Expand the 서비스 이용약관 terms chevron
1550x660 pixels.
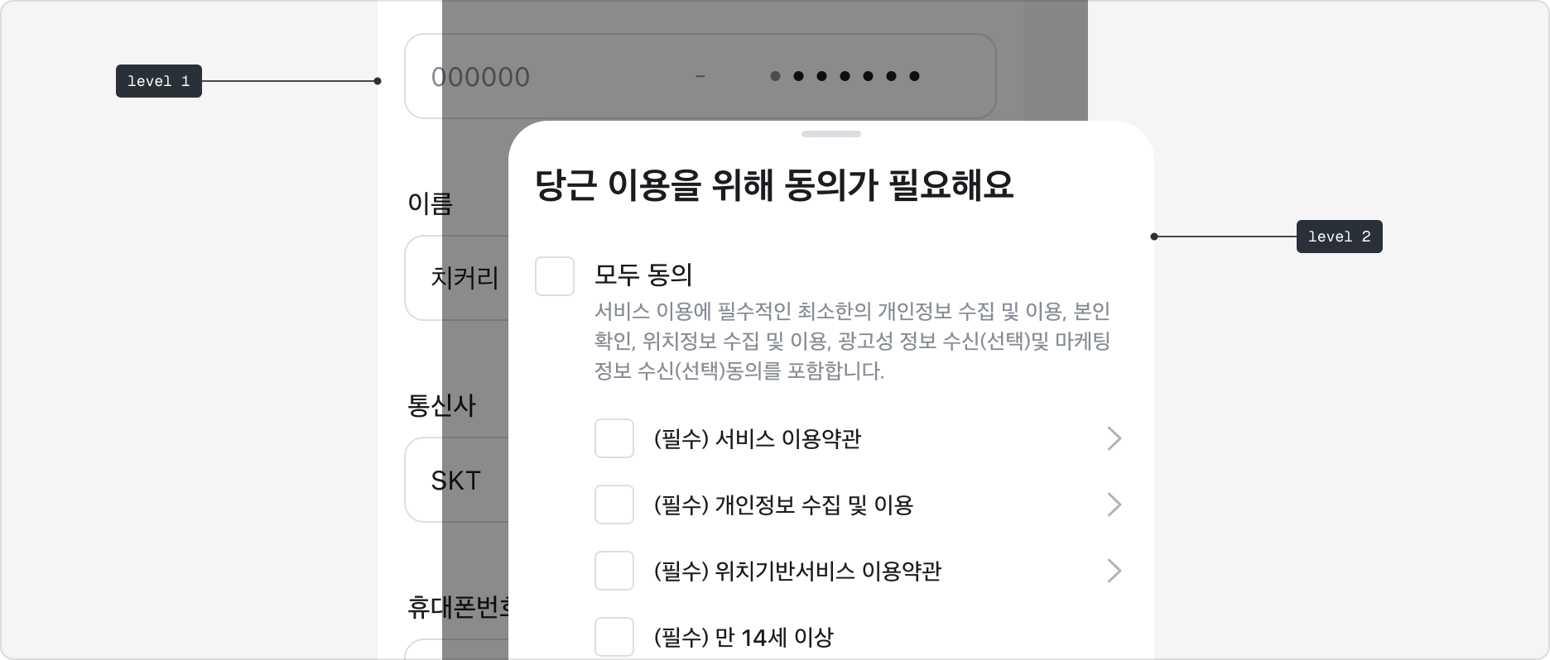pos(1114,438)
